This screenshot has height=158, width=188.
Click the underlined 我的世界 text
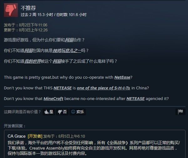[33, 61]
